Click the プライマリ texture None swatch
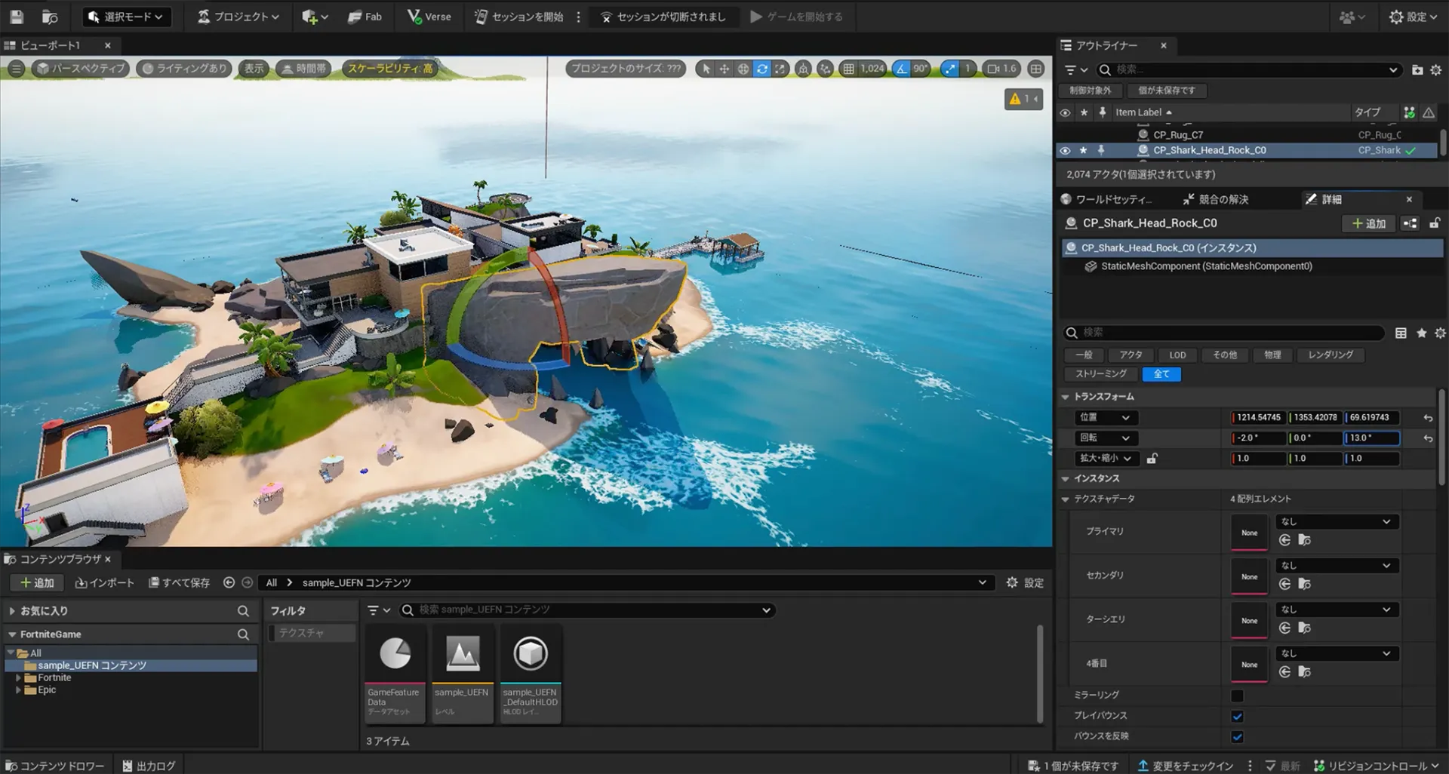The image size is (1449, 774). tap(1249, 533)
